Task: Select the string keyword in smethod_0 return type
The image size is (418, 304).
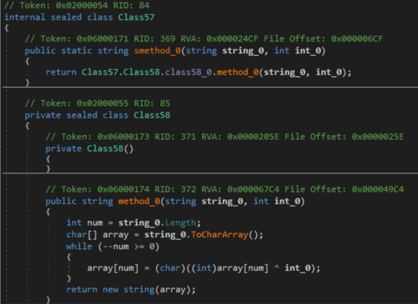Action: coord(113,51)
